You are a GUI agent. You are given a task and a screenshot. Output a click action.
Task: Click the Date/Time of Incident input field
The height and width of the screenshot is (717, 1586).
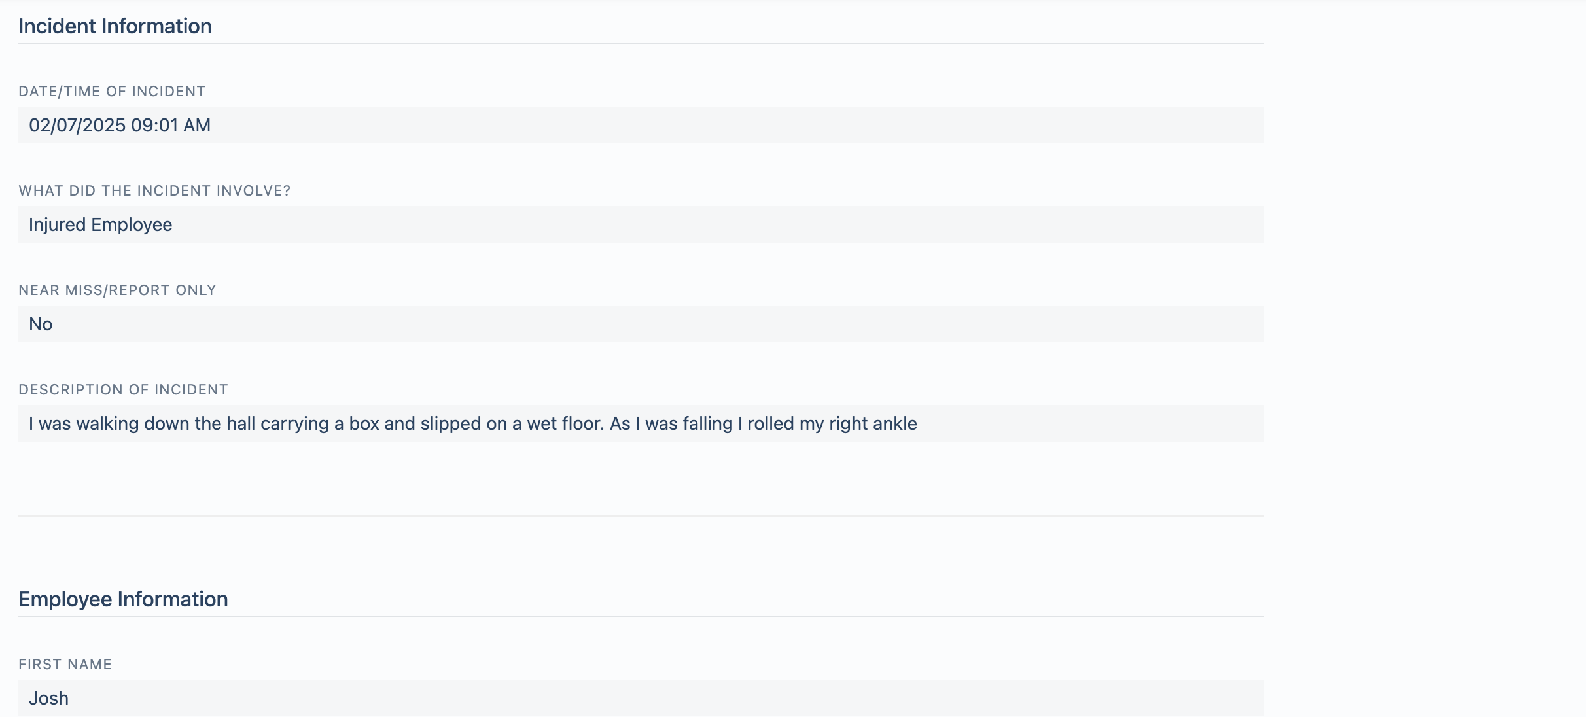[x=641, y=125]
